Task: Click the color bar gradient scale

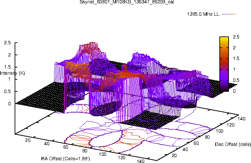Action: [x=224, y=64]
